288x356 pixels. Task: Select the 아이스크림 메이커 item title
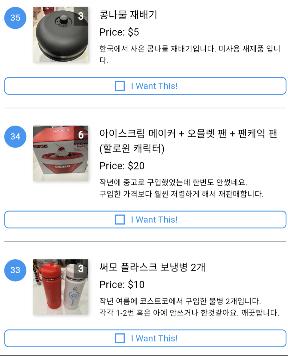[188, 141]
